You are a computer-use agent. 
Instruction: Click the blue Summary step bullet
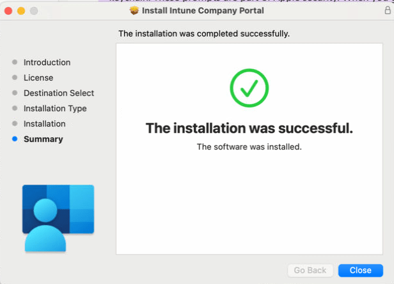pos(15,139)
